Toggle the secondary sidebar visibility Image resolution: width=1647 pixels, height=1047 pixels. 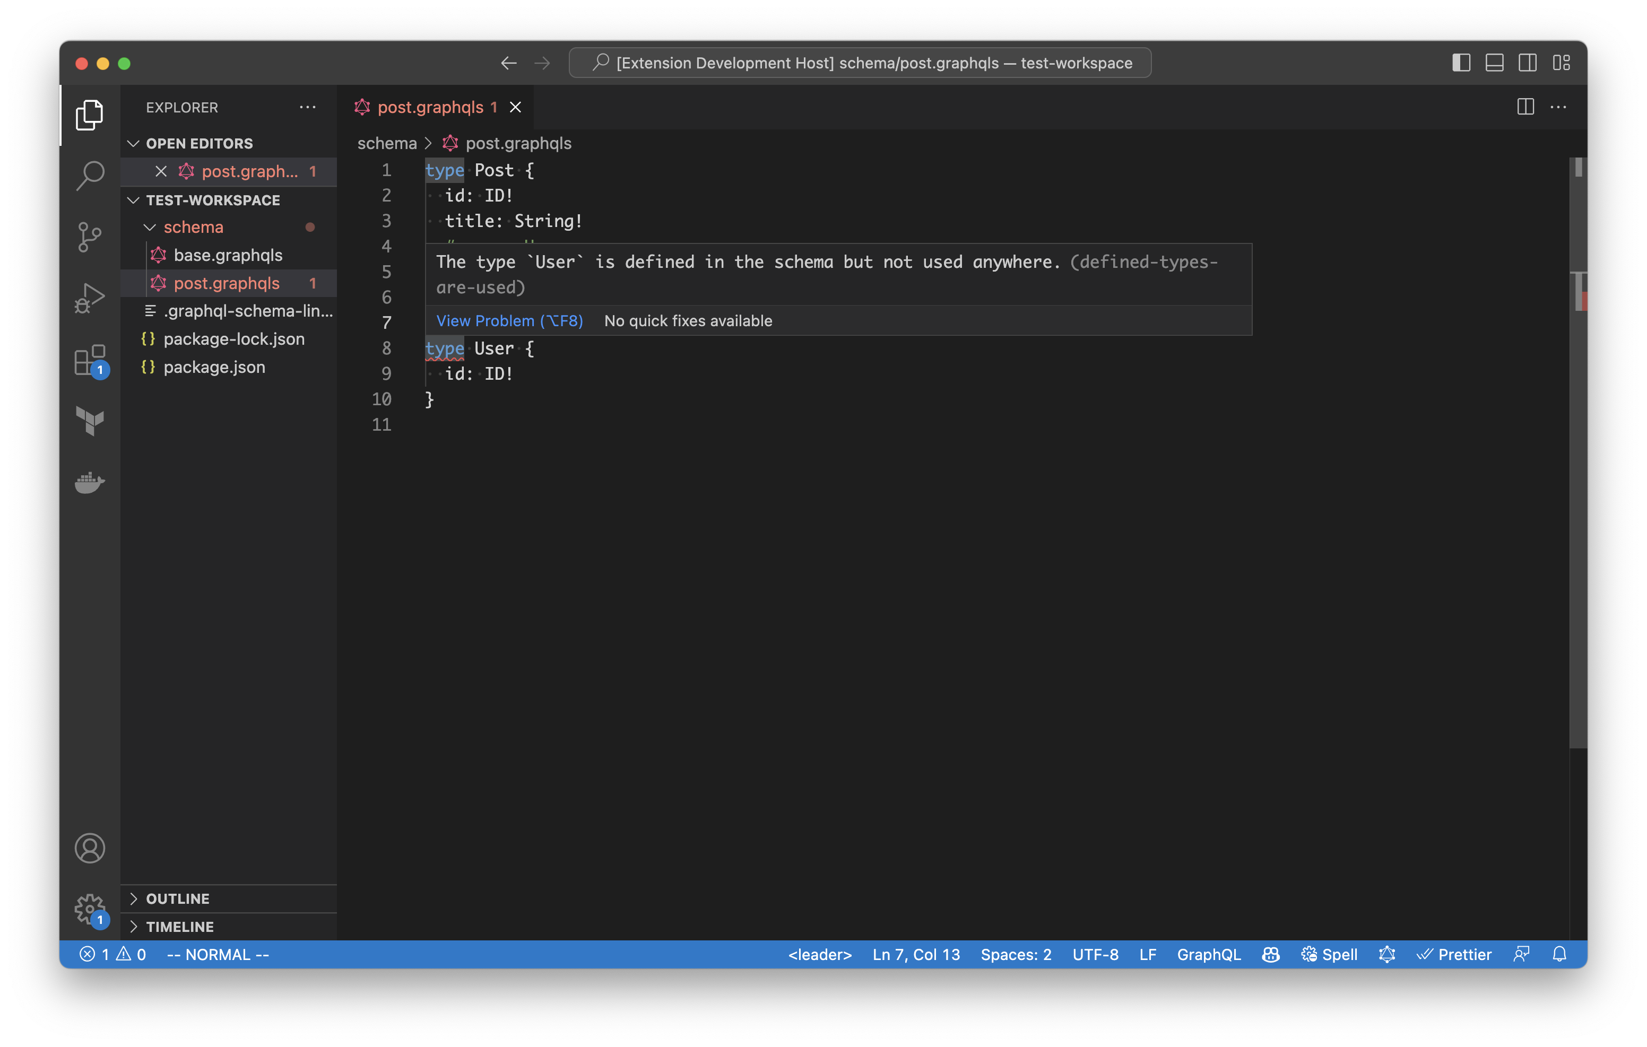pos(1527,63)
